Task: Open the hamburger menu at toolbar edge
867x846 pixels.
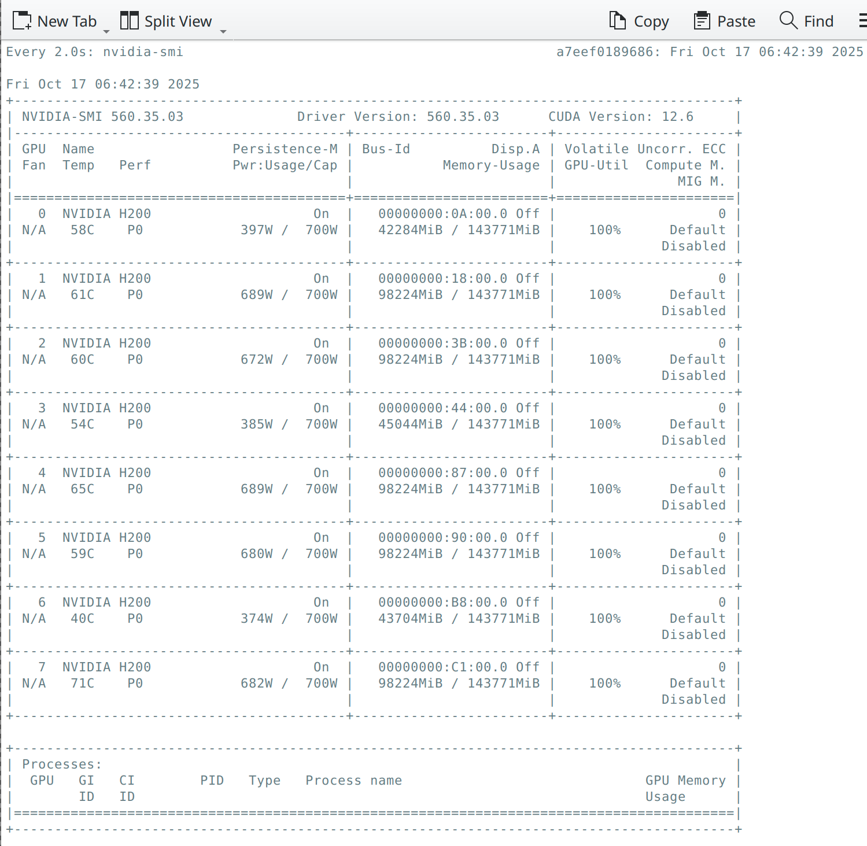Action: [862, 21]
